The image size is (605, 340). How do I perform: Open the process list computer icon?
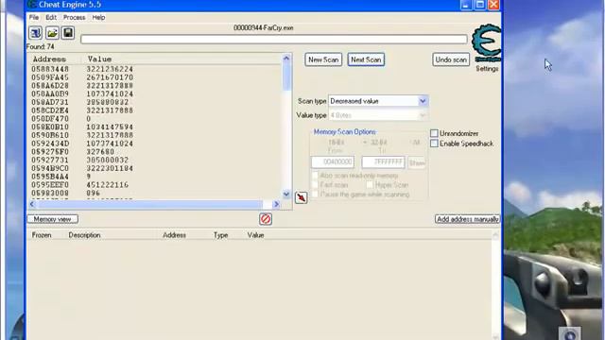36,33
